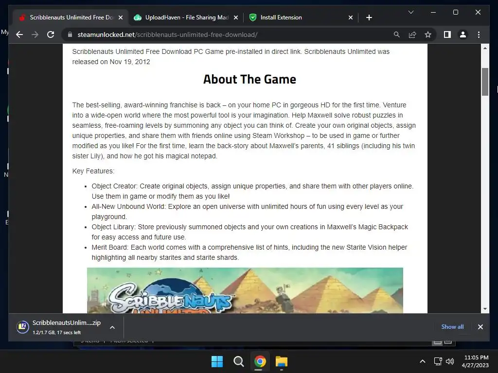This screenshot has width=498, height=373.
Task: Click the Object Library feature bullet
Action: 249,232
